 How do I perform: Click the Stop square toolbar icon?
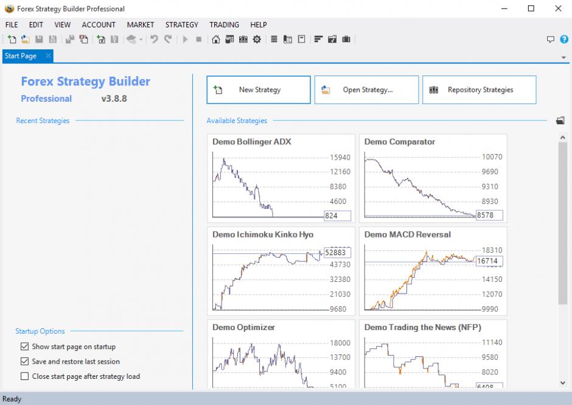coord(199,39)
